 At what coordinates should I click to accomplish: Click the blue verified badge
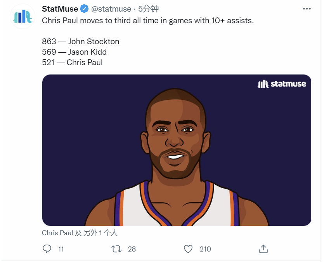[84, 9]
